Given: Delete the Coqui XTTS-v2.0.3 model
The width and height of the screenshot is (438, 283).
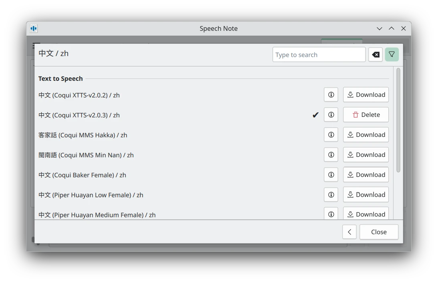Looking at the screenshot, I should coord(366,115).
